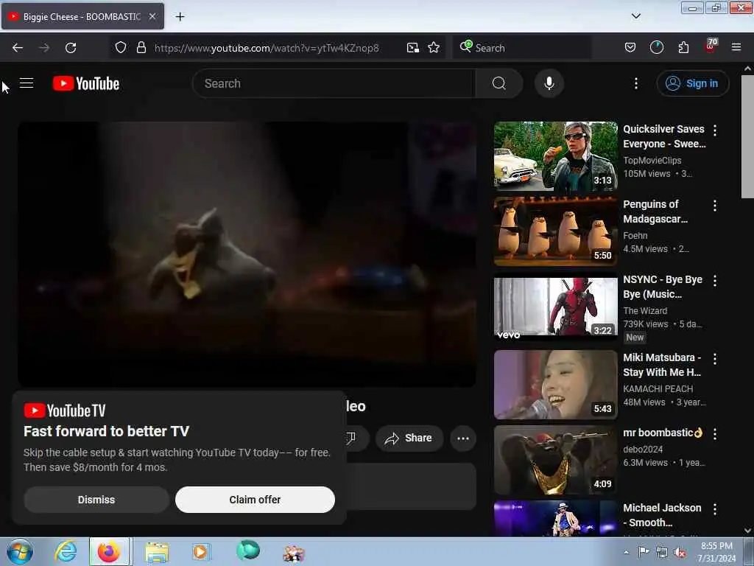The image size is (754, 566).
Task: Open the Pocket save icon in the toolbar
Action: 630,48
